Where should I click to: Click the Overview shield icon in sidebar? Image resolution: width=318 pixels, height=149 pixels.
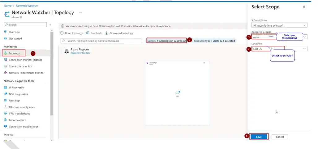[x=5, y=32]
